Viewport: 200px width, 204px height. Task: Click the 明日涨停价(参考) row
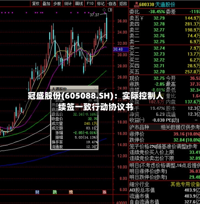tap(164, 171)
